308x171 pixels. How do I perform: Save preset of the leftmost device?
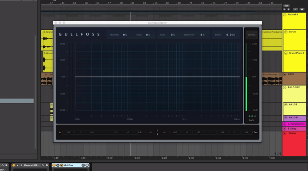(x=6, y=165)
